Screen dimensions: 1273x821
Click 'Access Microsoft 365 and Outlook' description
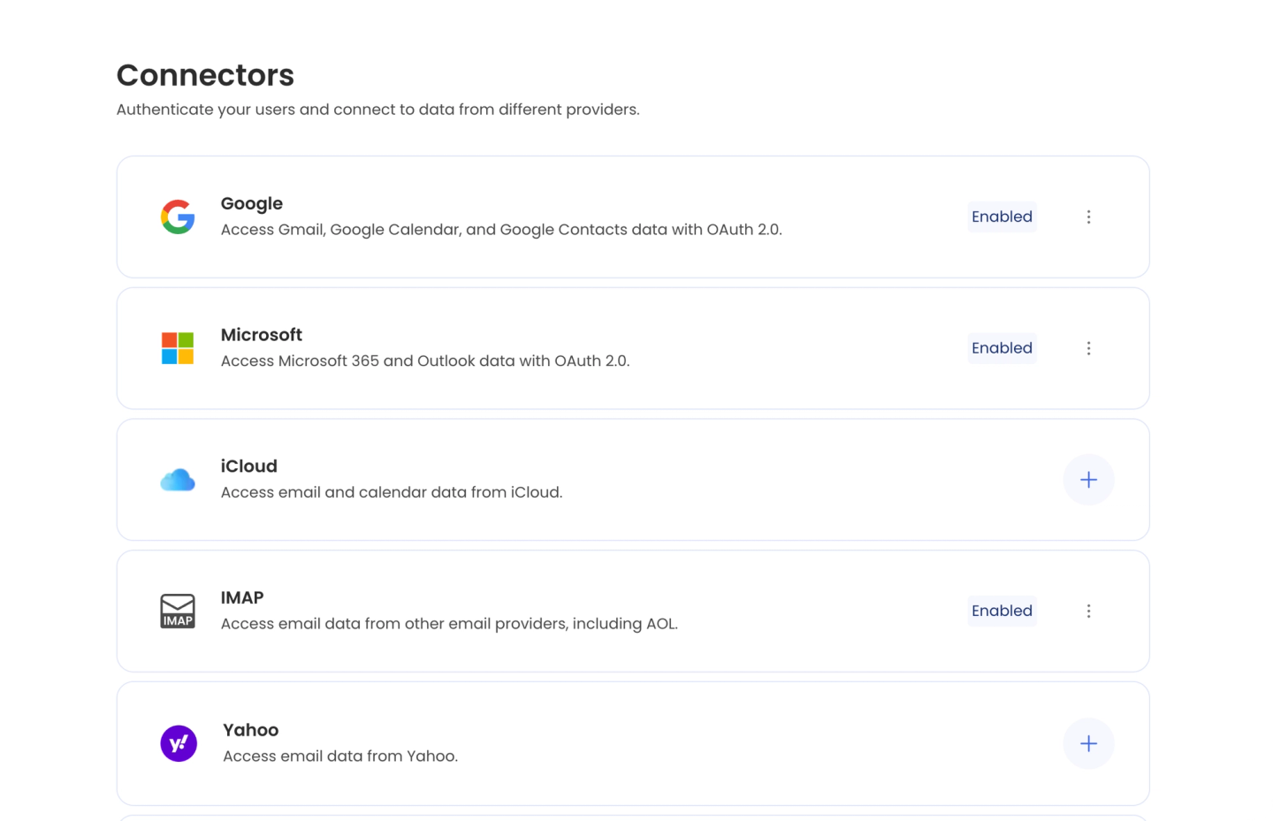pos(425,361)
